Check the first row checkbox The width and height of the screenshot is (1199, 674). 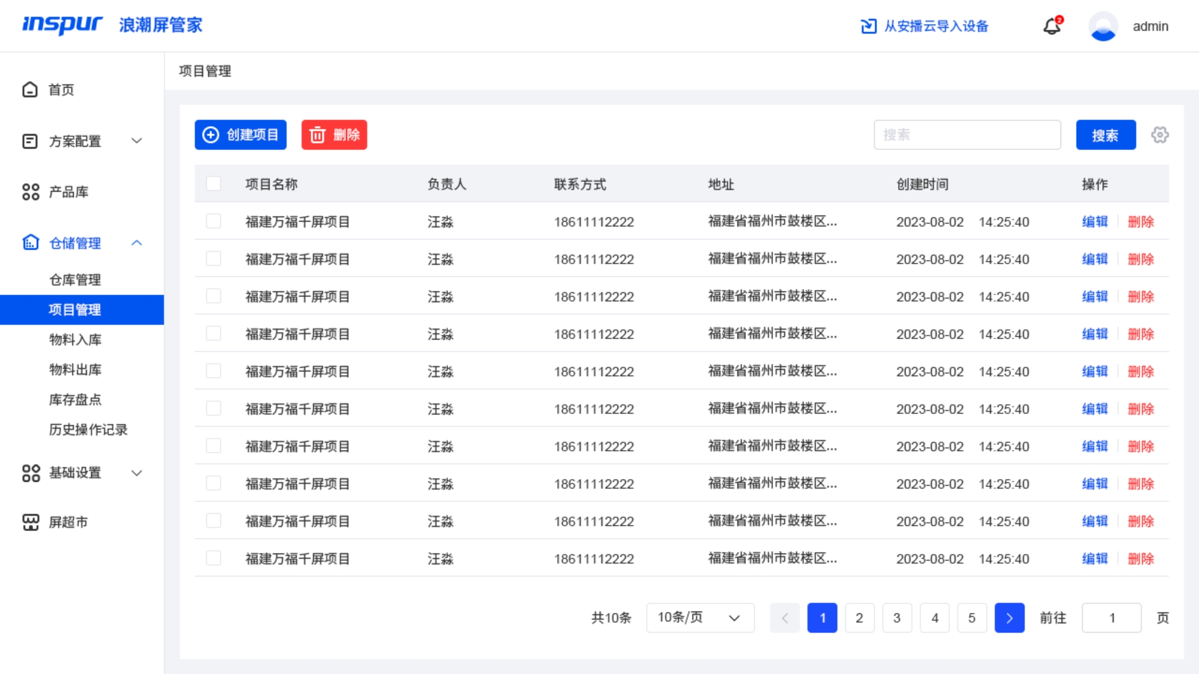click(x=214, y=221)
